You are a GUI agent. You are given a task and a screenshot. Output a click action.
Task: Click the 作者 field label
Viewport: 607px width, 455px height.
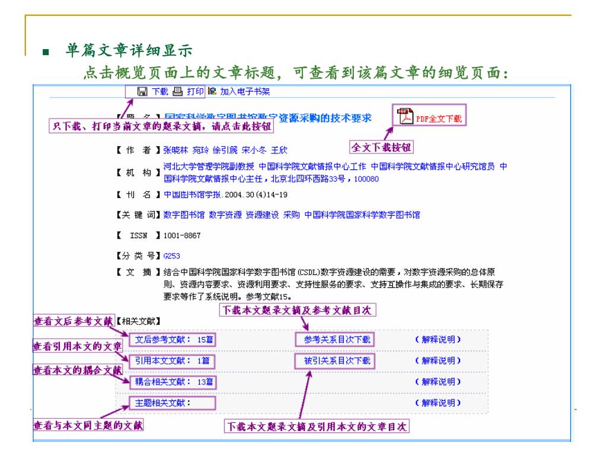pos(138,150)
